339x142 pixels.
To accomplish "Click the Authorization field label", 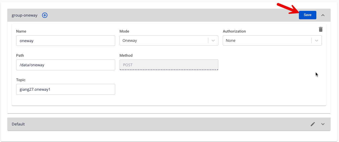I will (234, 31).
